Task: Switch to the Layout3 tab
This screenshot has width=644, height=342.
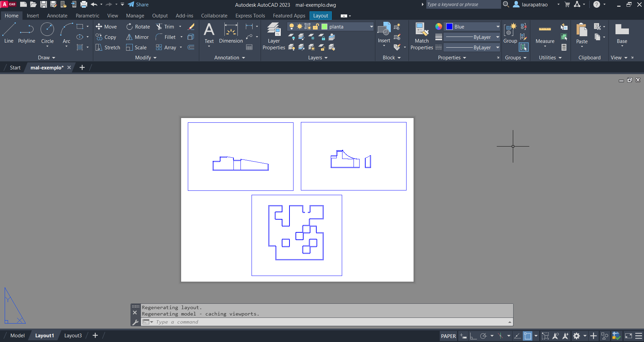Action: point(73,336)
